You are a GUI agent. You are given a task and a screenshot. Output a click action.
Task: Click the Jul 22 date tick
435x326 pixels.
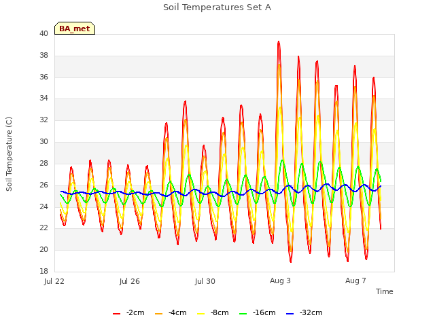click(54, 281)
